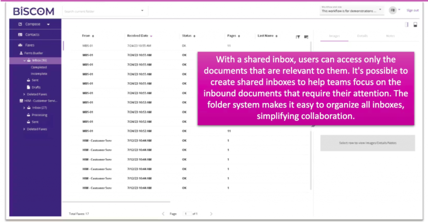The image size is (428, 222).
Task: Switch to side-by-side preview pane layout
Action: pos(406,25)
